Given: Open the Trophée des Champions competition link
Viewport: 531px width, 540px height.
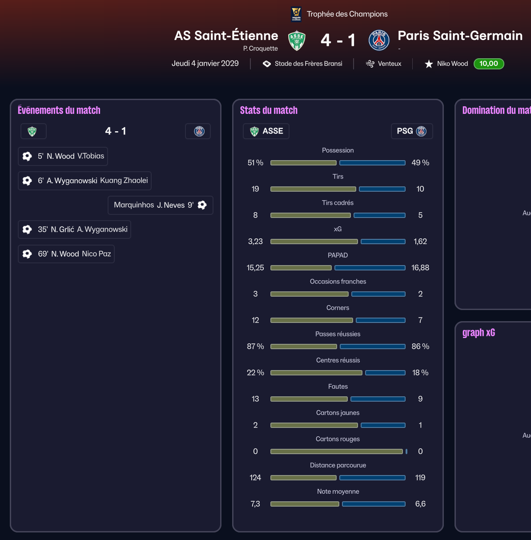Looking at the screenshot, I should point(347,14).
